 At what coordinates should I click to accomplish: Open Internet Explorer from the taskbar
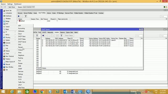(x=12, y=92)
